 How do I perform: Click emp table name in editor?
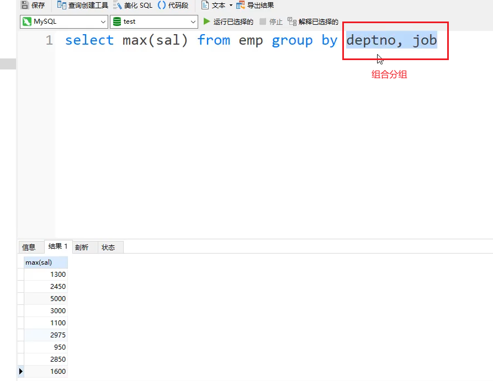click(251, 41)
